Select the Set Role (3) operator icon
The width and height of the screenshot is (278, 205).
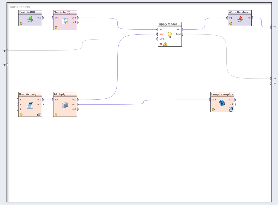click(65, 21)
